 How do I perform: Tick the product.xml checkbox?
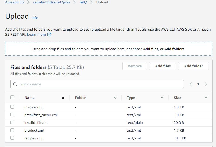pyautogui.click(x=12, y=130)
